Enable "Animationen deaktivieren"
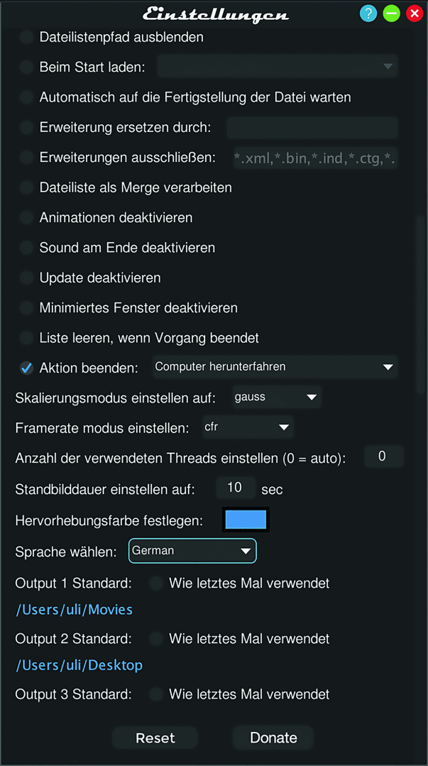428x766 pixels. pyautogui.click(x=26, y=217)
